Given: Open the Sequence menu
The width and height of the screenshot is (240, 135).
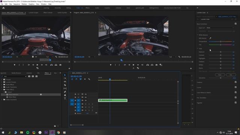Looking at the screenshot, I should pos(16,4).
